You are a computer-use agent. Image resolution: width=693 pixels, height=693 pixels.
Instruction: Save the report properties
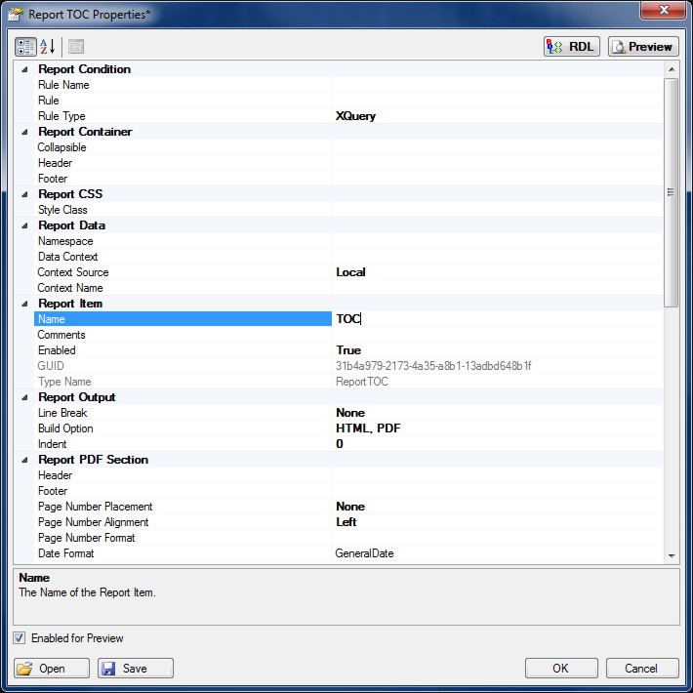coord(136,669)
